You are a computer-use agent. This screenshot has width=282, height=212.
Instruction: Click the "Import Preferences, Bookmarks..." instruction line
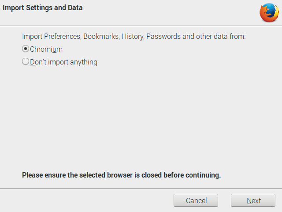tap(134, 37)
